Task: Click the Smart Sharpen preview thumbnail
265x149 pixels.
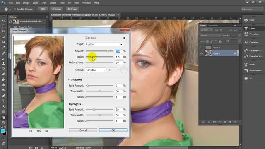Action: point(39,82)
